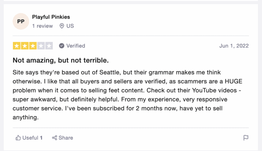Screen dimensions: 262x151
Task: Click the thumbs up Useful icon
Action: point(18,138)
